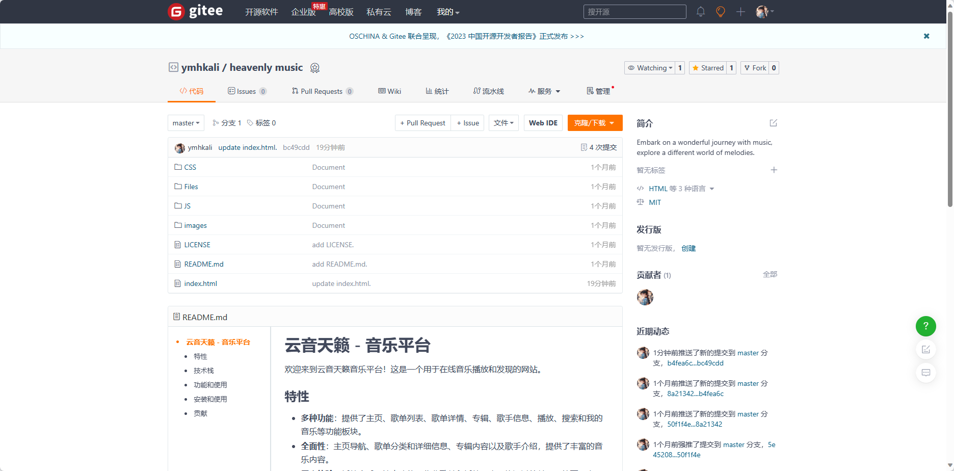Click the + Issue button
This screenshot has height=471, width=954.
pos(468,123)
